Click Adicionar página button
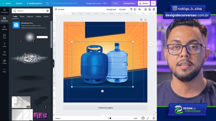Screen dimensions: 216x121 click(x=105, y=108)
